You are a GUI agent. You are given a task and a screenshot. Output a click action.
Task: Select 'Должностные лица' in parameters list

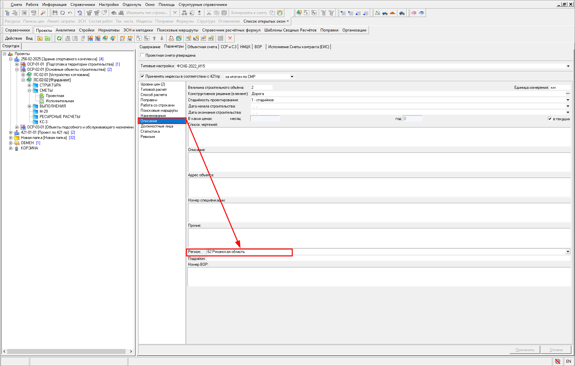pyautogui.click(x=157, y=126)
